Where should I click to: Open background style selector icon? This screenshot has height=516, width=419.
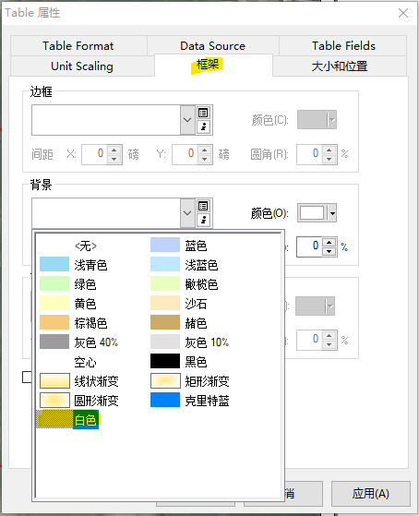coord(203,206)
